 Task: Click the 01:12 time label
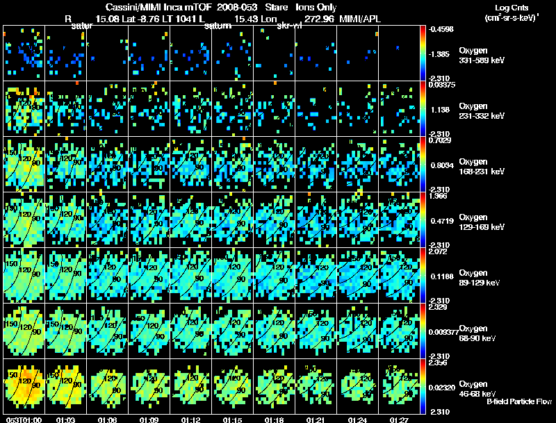(190, 420)
